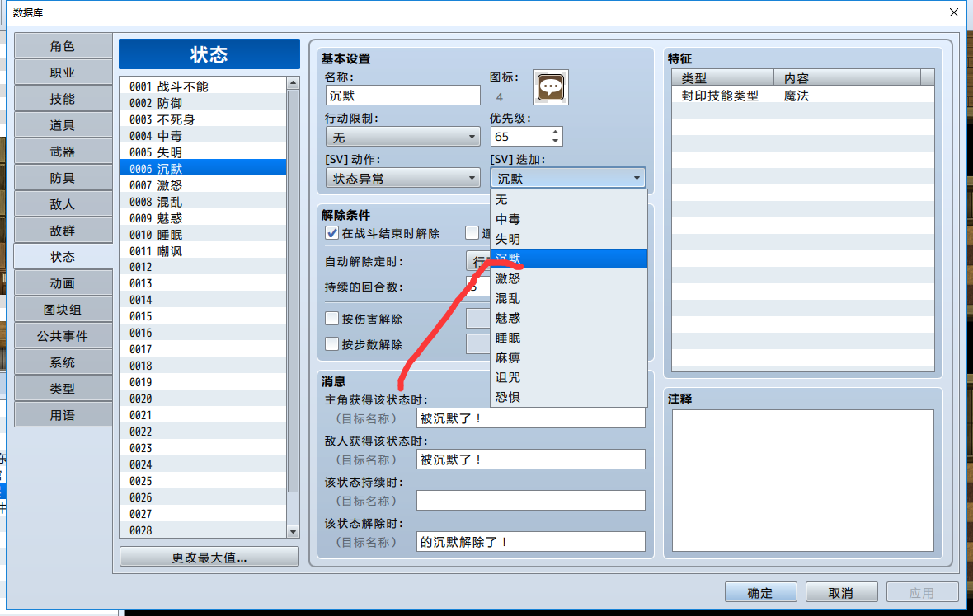973x616 pixels.
Task: Choose 恐惧 in the overlay list
Action: 568,397
